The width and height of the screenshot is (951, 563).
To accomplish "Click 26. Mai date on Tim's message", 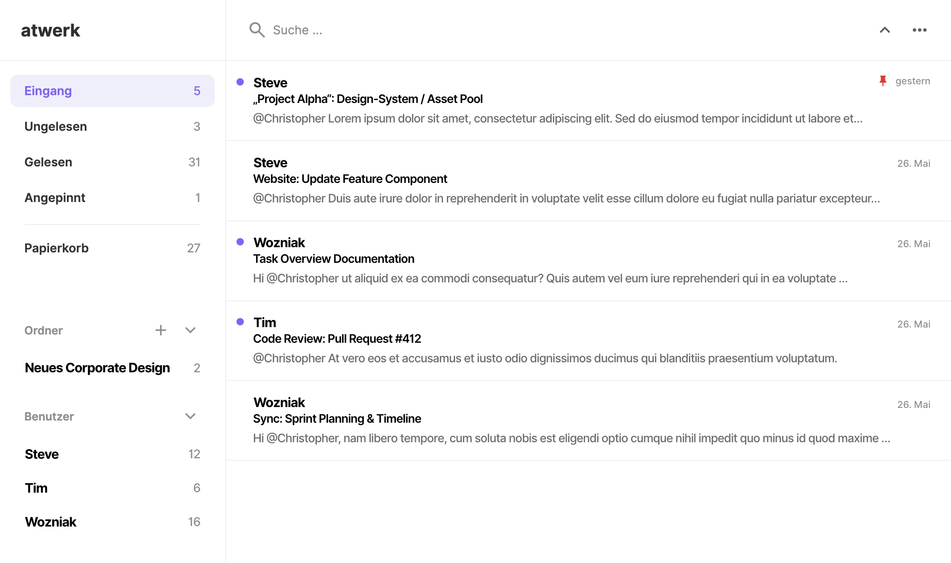I will (x=914, y=324).
